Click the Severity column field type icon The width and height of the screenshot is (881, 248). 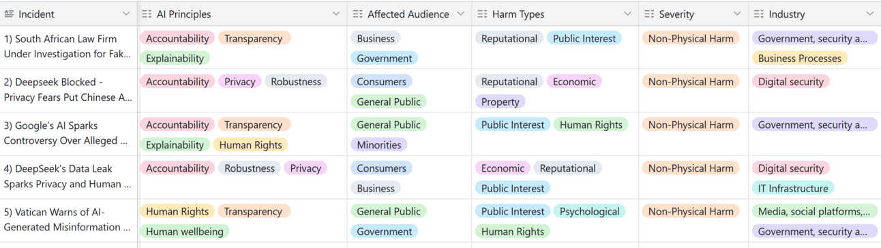[x=649, y=14]
